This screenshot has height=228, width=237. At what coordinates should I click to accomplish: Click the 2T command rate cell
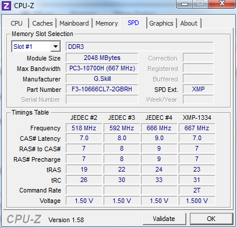[197, 190]
